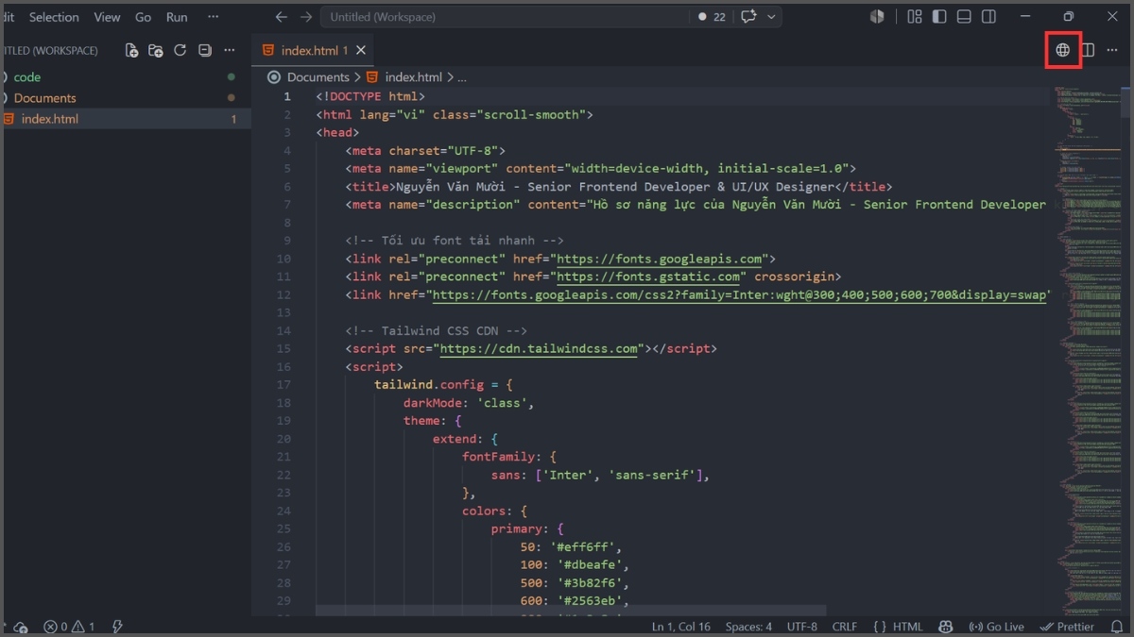Viewport: 1134px width, 637px height.
Task: Show hidden menu items via ellipsis
Action: [213, 17]
